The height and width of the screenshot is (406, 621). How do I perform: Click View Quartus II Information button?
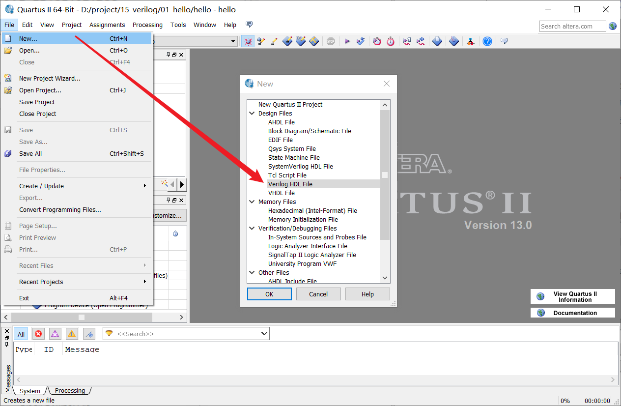pyautogui.click(x=573, y=296)
